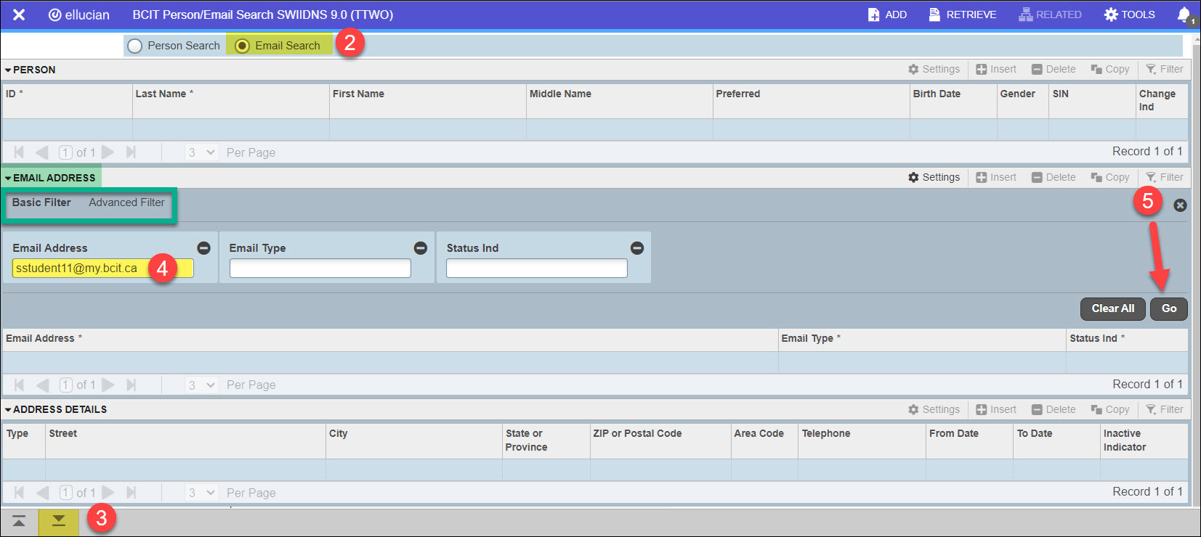1201x537 pixels.
Task: Click Insert in the PERSON section
Action: [996, 69]
